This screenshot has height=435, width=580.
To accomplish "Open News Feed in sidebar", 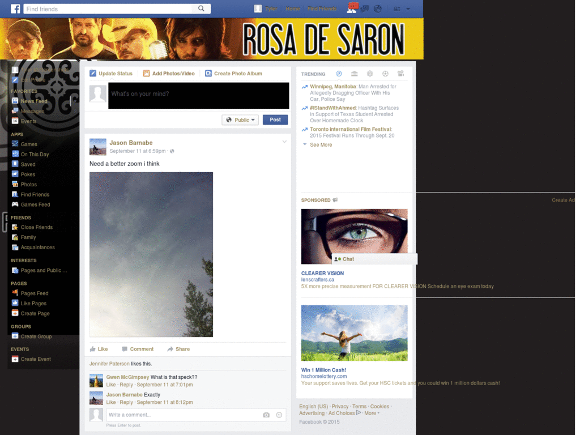I will tap(34, 101).
